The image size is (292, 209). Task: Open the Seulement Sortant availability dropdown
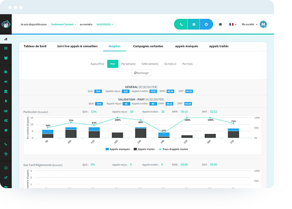click(x=63, y=24)
